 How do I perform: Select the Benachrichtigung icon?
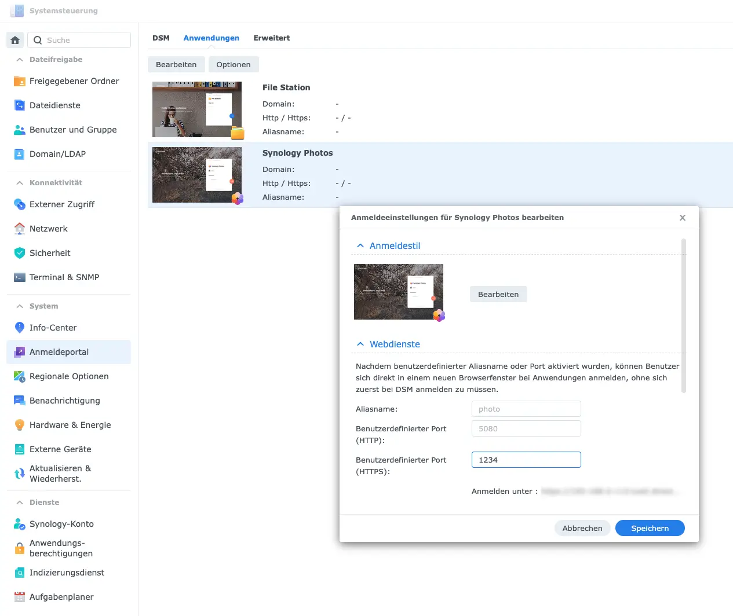[x=20, y=401]
